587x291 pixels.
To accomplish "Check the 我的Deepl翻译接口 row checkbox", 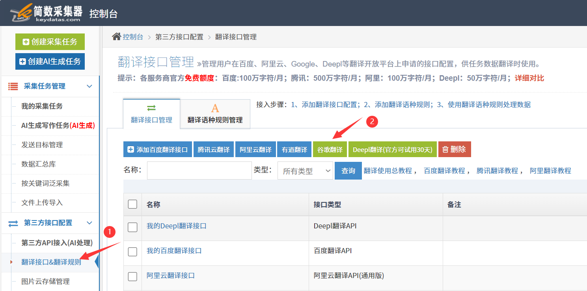I will pyautogui.click(x=132, y=227).
